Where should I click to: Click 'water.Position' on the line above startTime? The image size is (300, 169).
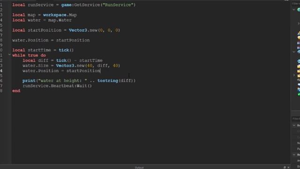[x=30, y=40]
